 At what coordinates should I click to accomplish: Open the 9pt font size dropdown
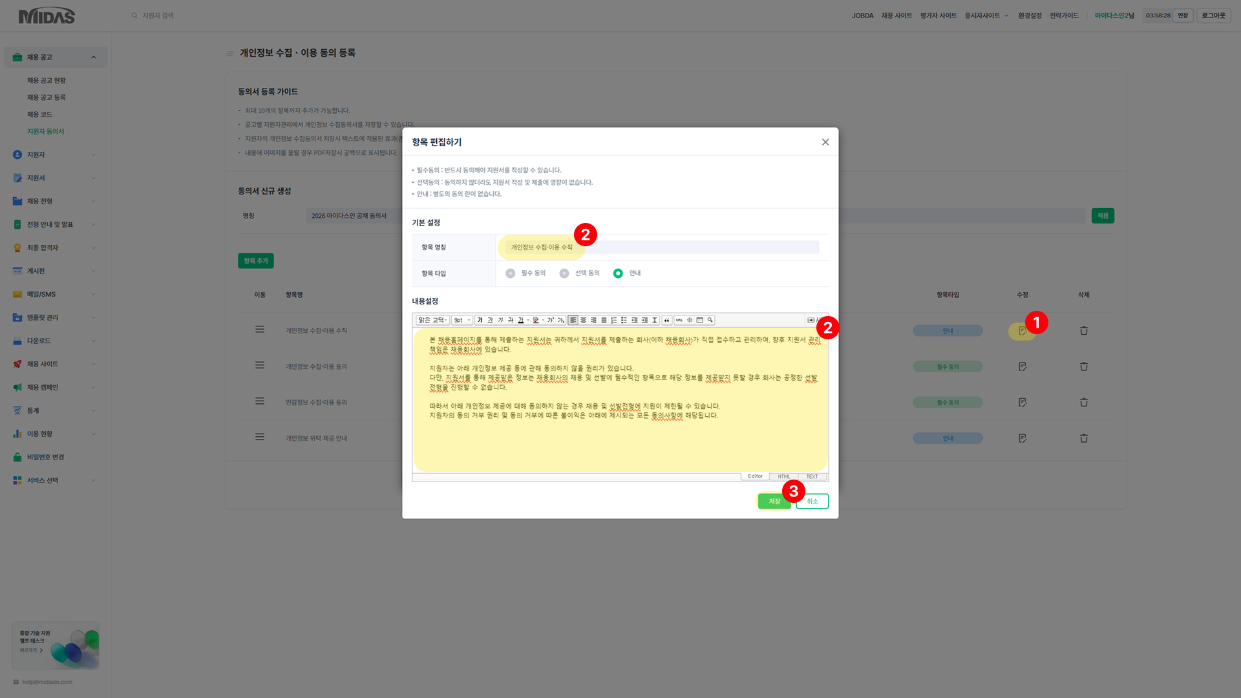(x=461, y=320)
